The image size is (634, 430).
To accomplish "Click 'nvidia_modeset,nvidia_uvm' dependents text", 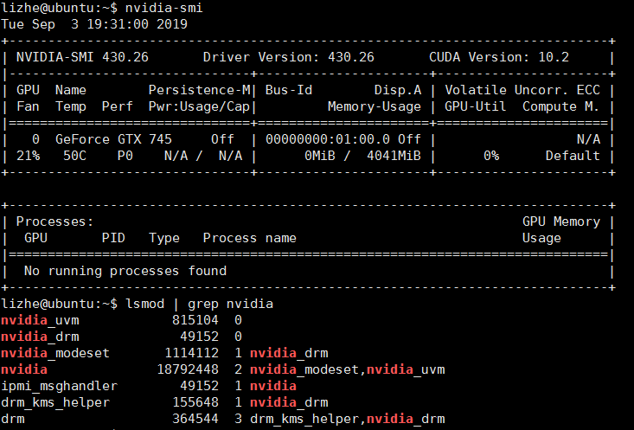I will [x=348, y=369].
